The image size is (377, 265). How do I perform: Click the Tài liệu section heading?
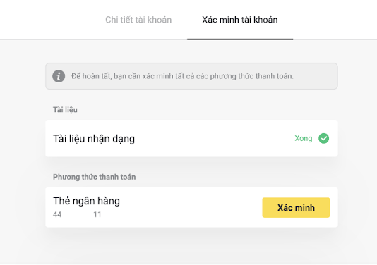coord(65,110)
